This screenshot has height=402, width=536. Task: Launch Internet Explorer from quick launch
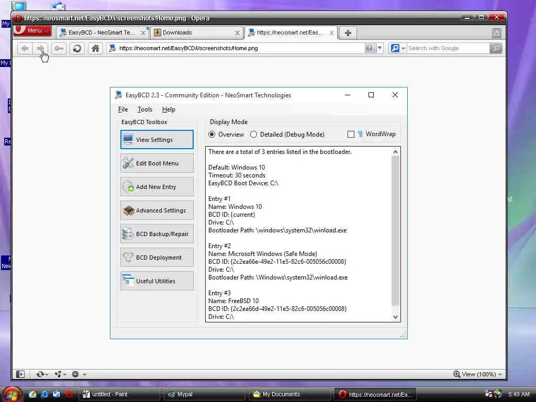tap(45, 394)
